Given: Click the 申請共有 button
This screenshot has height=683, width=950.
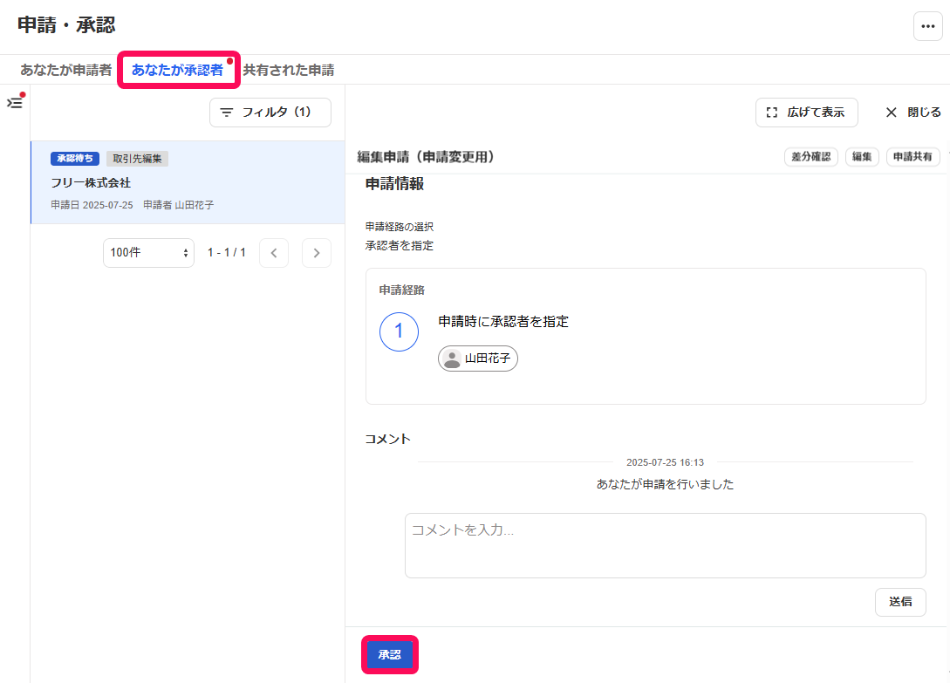Looking at the screenshot, I should 913,157.
